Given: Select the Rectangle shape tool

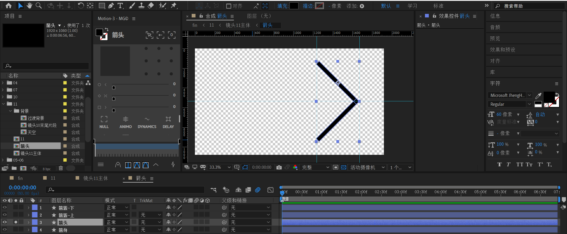Looking at the screenshot, I should [102, 6].
